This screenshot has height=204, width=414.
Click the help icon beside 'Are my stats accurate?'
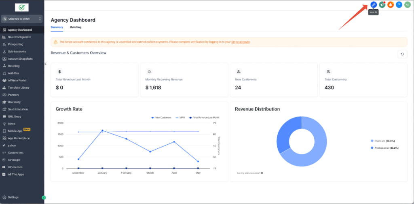(262, 173)
